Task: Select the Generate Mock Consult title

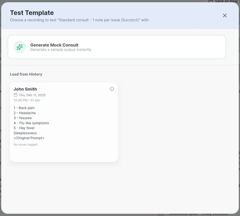Action: point(54,45)
